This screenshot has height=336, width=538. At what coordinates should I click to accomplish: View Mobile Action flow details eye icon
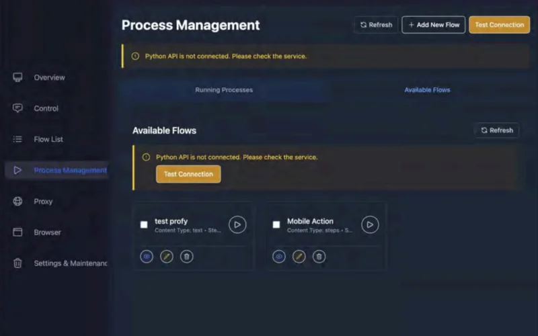[x=279, y=257]
